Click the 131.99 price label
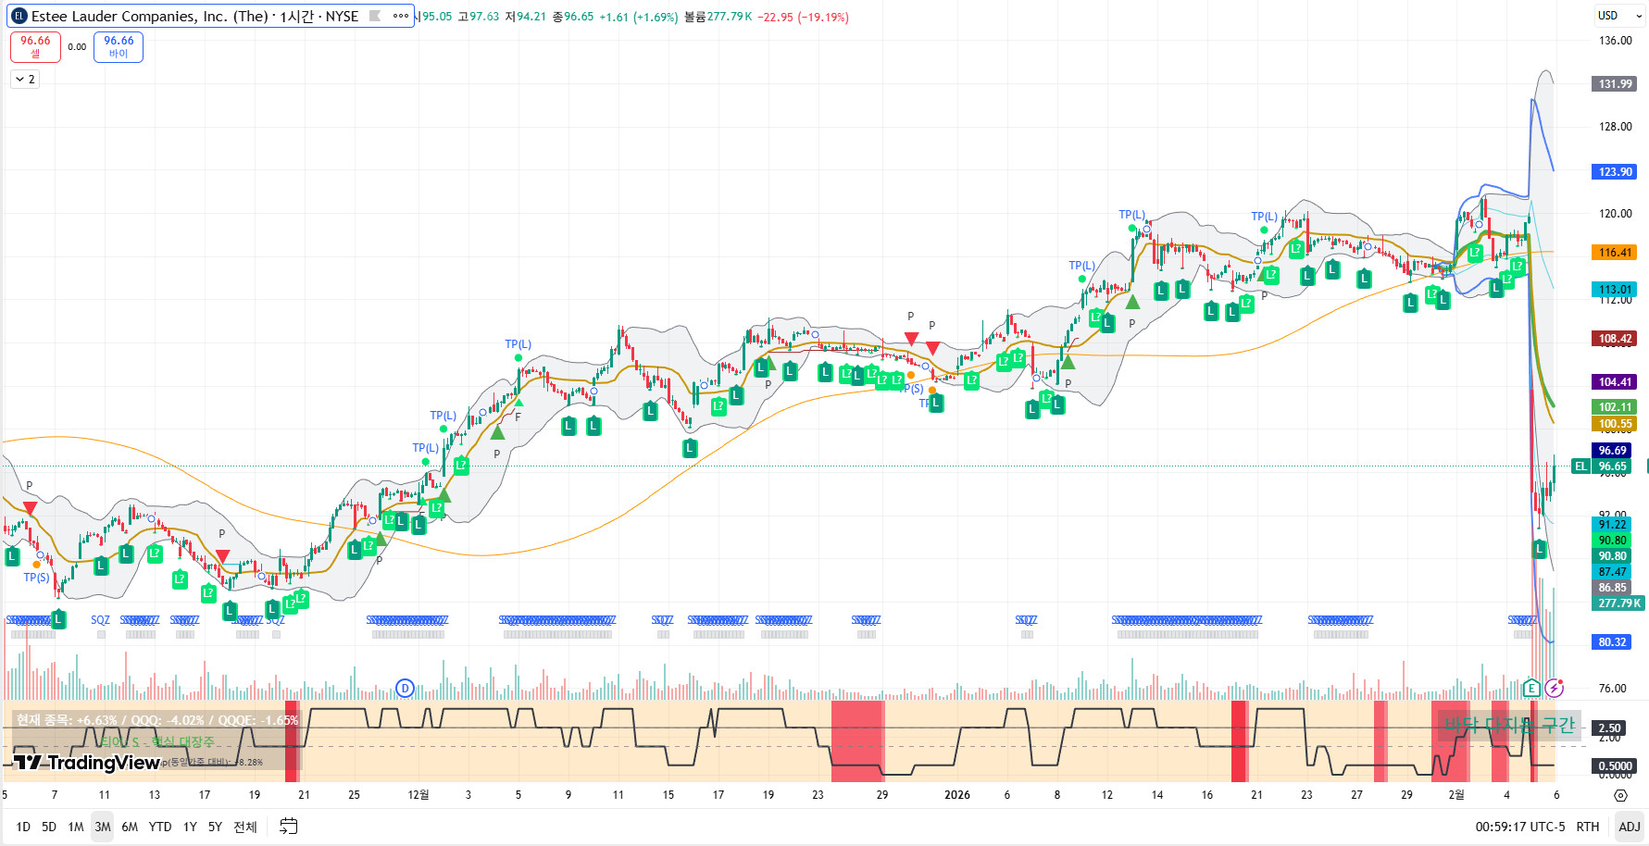The width and height of the screenshot is (1649, 846). pos(1616,84)
